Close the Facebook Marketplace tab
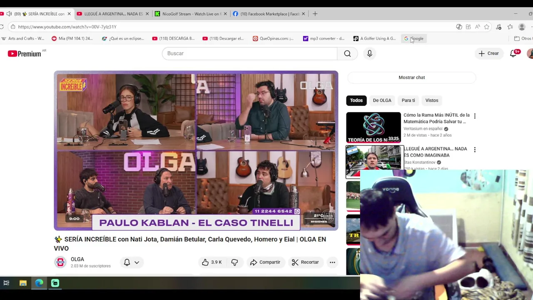This screenshot has width=533, height=300. tap(303, 14)
